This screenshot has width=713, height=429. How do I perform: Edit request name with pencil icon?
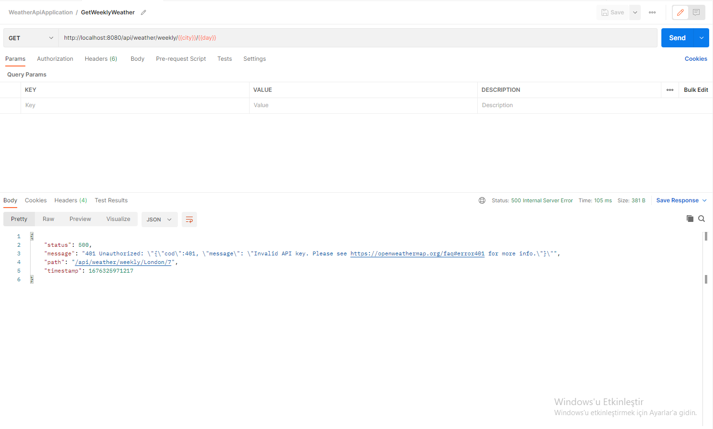[143, 12]
